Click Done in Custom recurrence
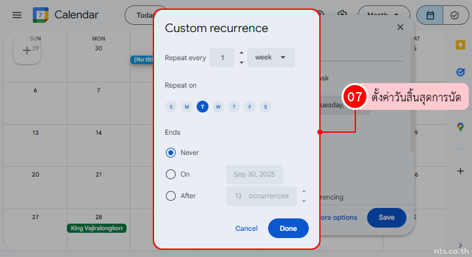Viewport: 472px width, 257px height. pos(288,228)
